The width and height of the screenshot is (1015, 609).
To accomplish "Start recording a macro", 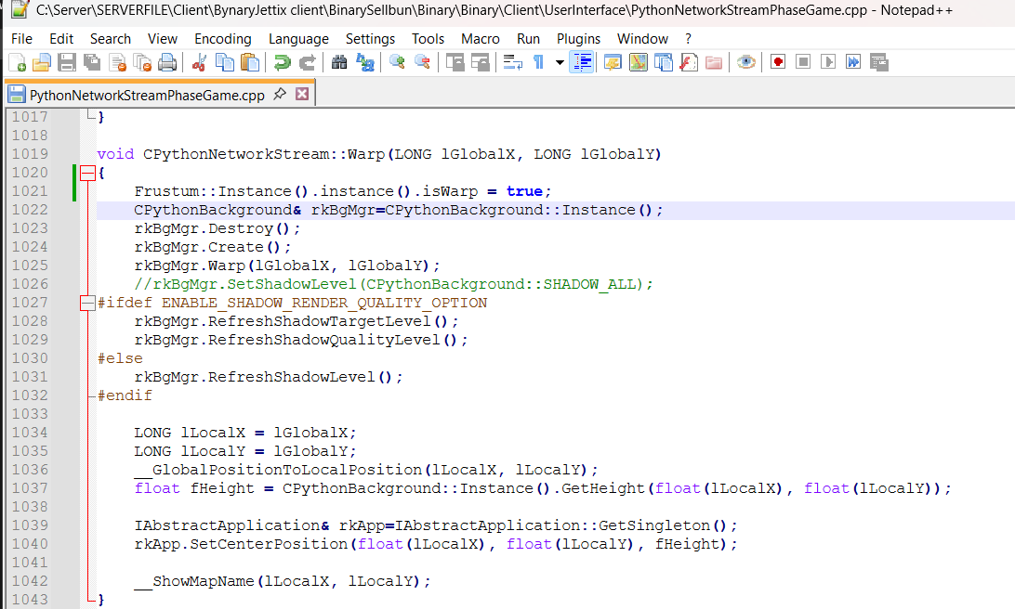I will (x=778, y=63).
